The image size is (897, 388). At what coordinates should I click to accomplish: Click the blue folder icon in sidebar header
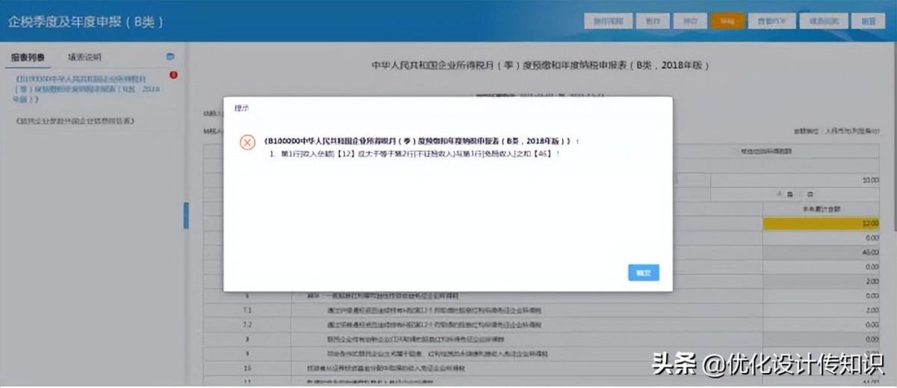(x=170, y=57)
